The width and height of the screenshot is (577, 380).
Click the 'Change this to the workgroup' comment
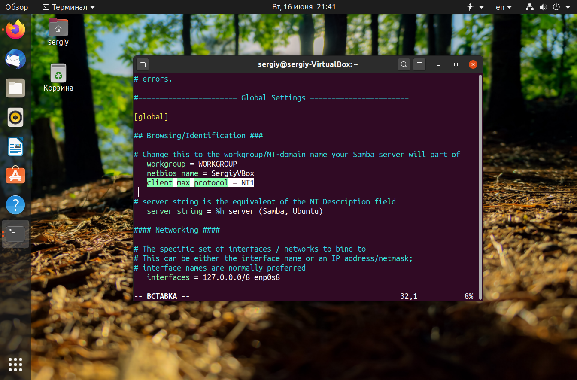297,155
